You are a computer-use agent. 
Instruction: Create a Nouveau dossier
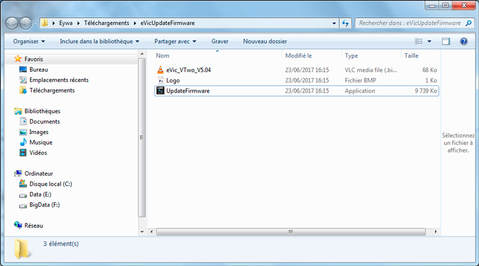pyautogui.click(x=265, y=41)
